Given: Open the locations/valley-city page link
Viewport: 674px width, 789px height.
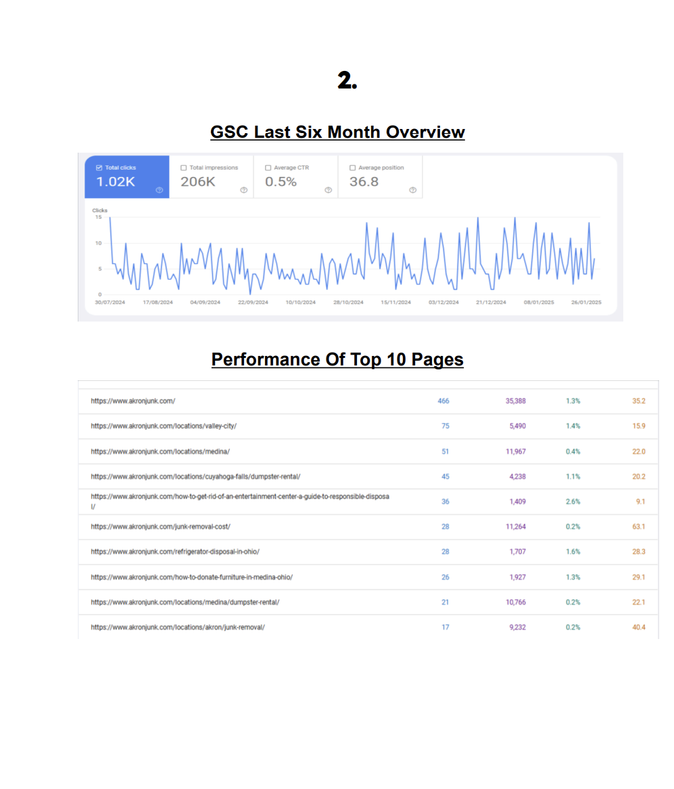Looking at the screenshot, I should [x=163, y=426].
